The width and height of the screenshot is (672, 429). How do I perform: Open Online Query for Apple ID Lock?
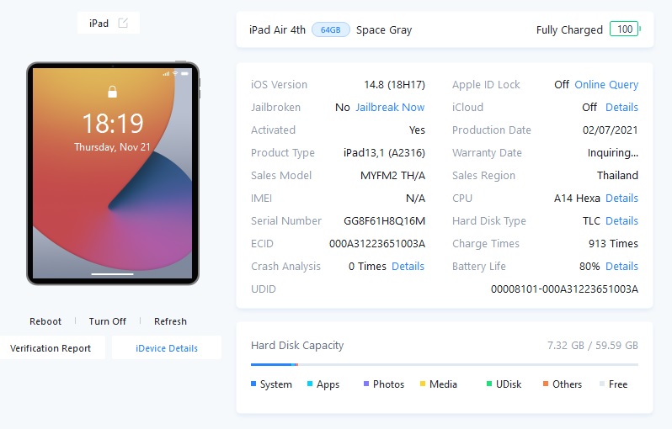click(606, 84)
